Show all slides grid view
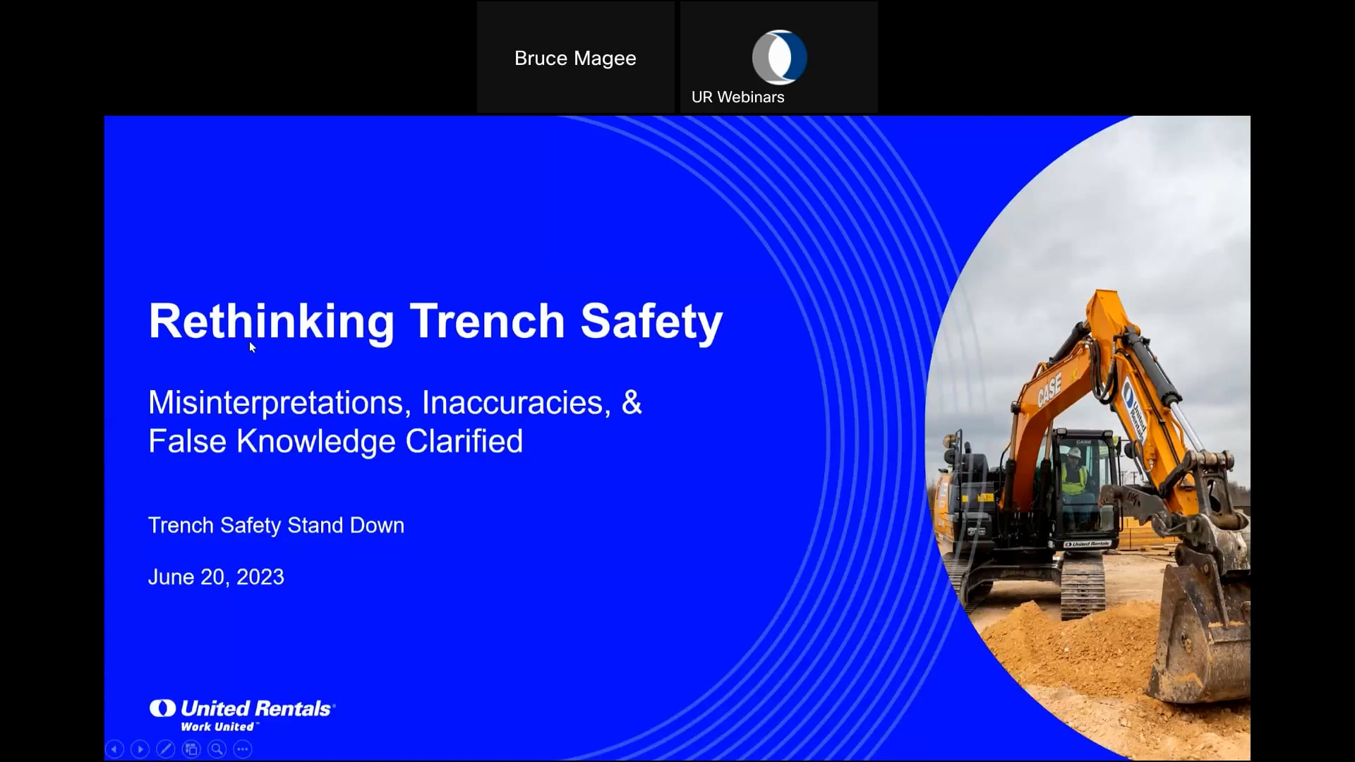1355x762 pixels. point(191,749)
